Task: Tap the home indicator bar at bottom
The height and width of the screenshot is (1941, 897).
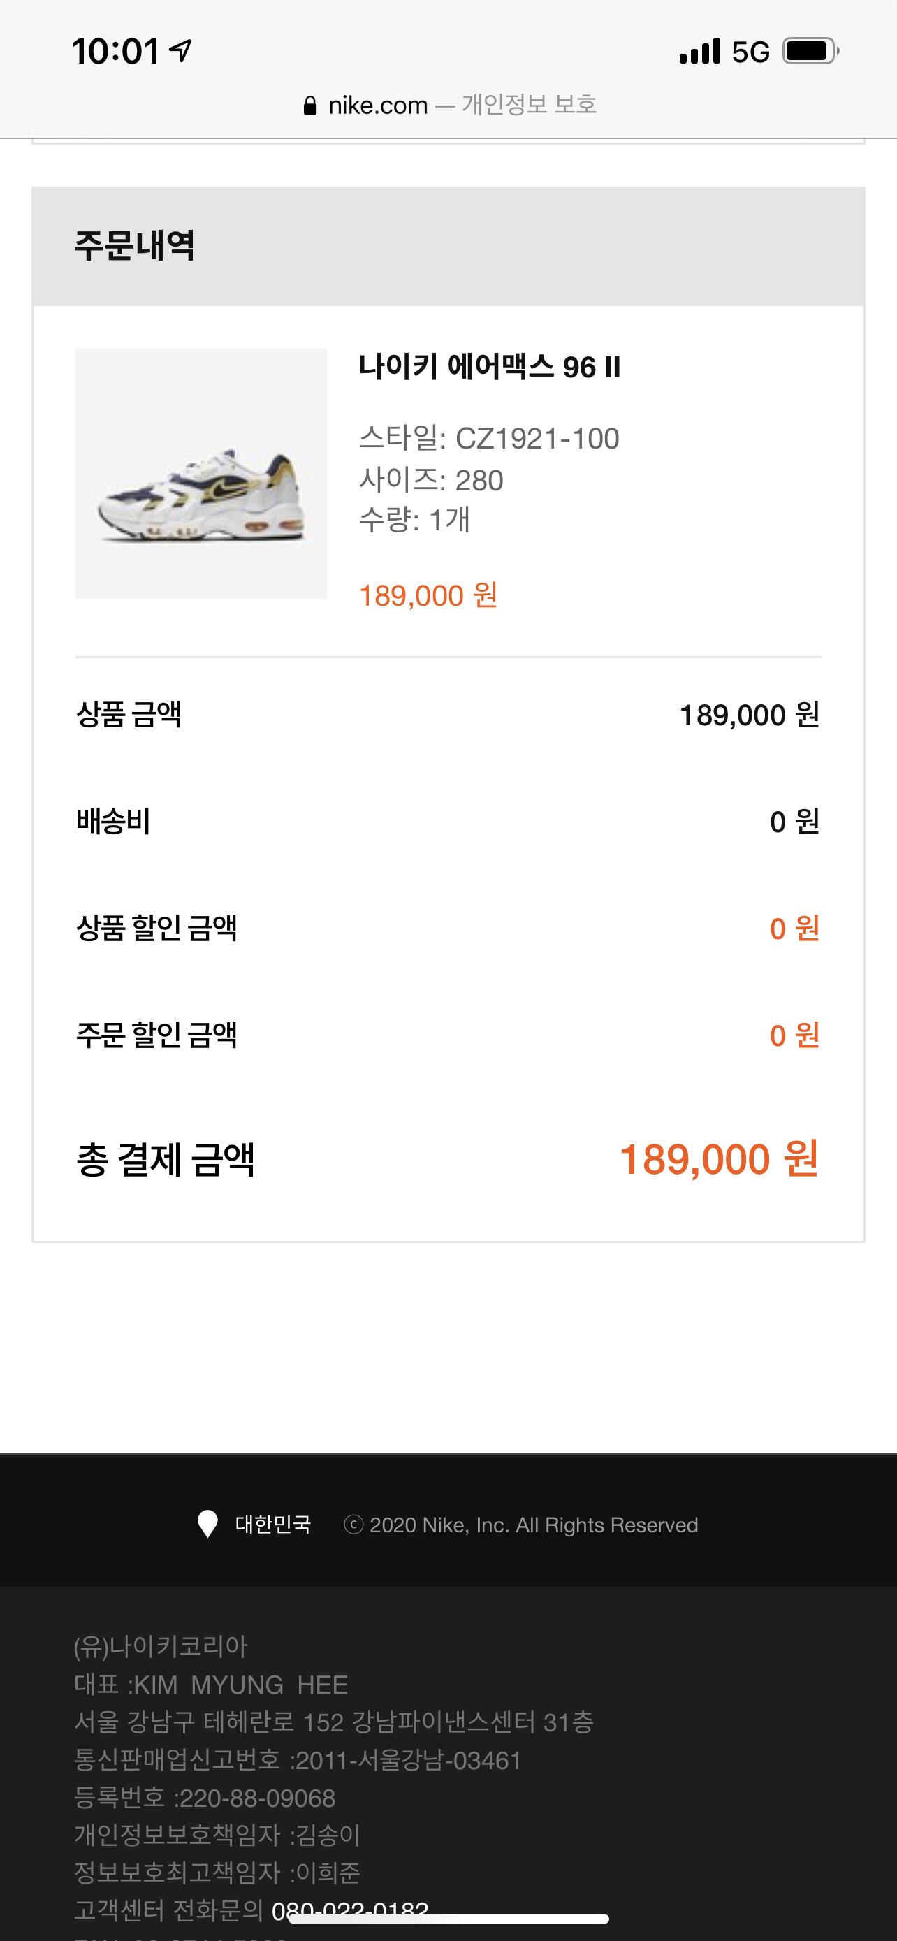Action: [x=448, y=1919]
